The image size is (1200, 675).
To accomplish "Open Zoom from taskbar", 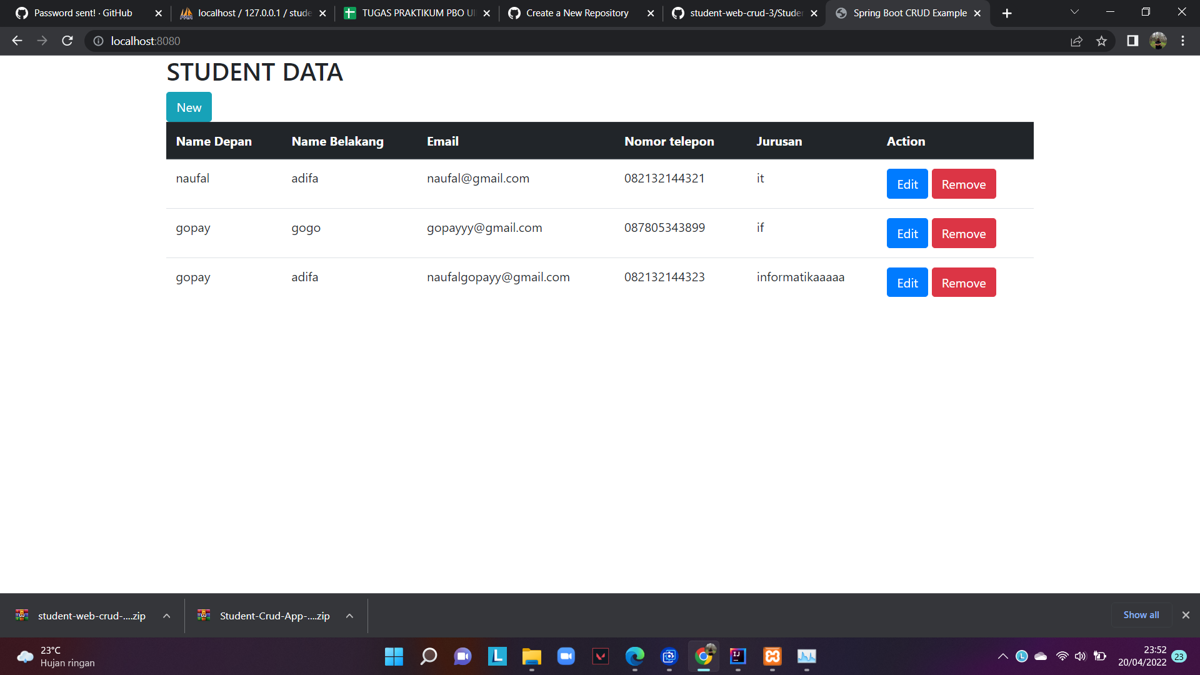I will pos(566,656).
